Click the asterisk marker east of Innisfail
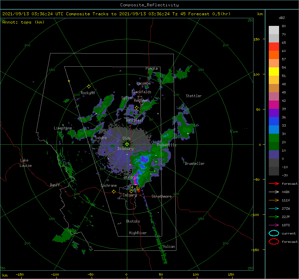 158,114
